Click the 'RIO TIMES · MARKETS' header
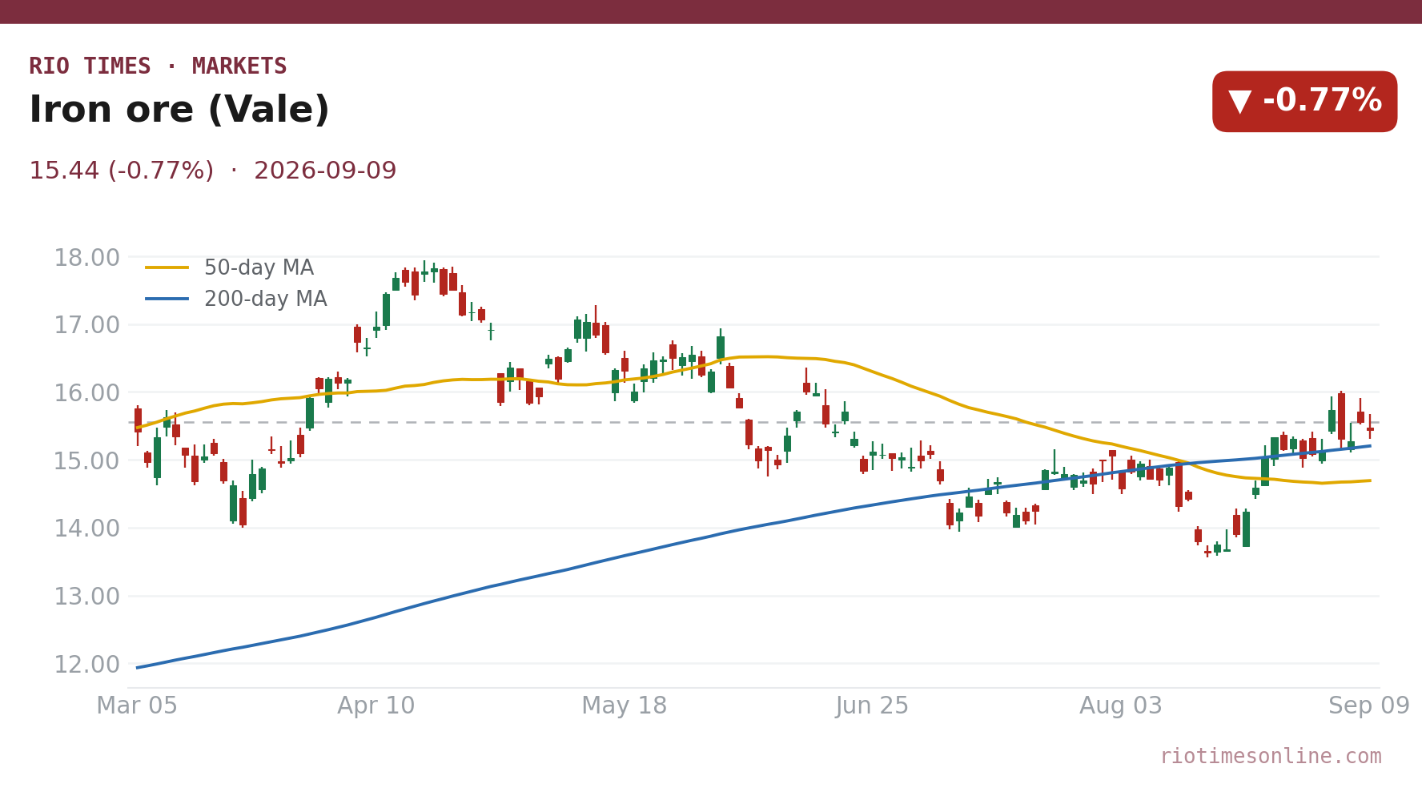The height and width of the screenshot is (800, 1422). click(x=158, y=66)
